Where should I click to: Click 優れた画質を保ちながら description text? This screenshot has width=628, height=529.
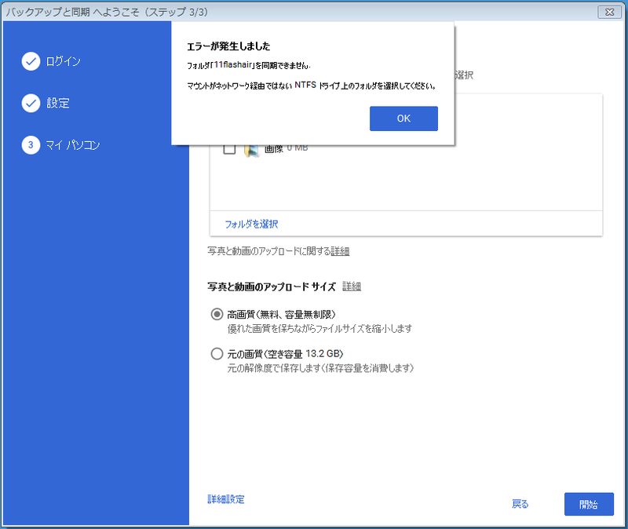click(319, 329)
